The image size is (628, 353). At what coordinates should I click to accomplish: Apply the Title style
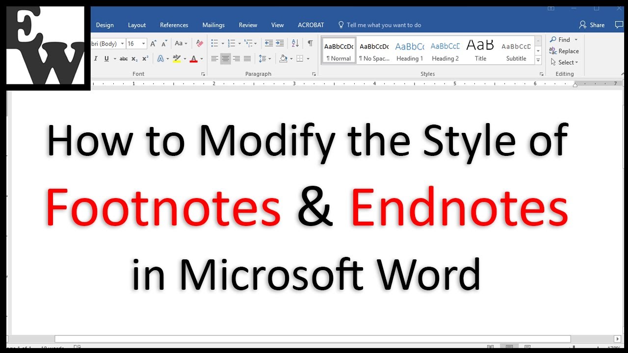(480, 51)
